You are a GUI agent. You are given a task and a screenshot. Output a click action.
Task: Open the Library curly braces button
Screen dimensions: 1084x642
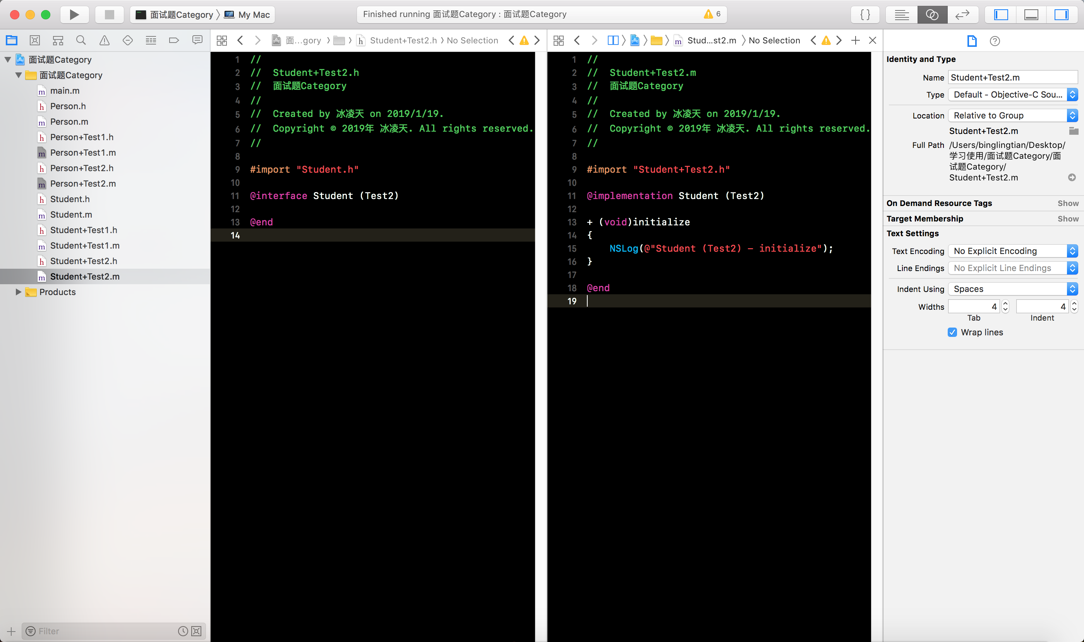pos(865,15)
